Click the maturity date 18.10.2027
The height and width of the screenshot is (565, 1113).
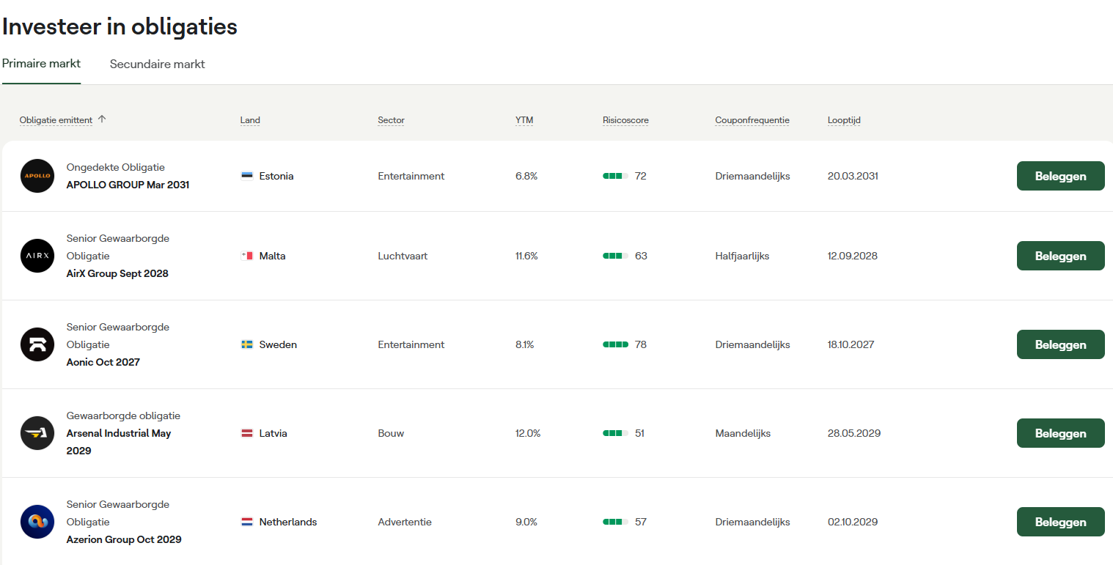(x=851, y=344)
